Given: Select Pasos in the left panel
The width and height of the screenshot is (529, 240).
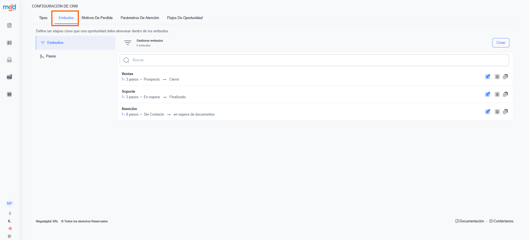Looking at the screenshot, I should (x=51, y=56).
